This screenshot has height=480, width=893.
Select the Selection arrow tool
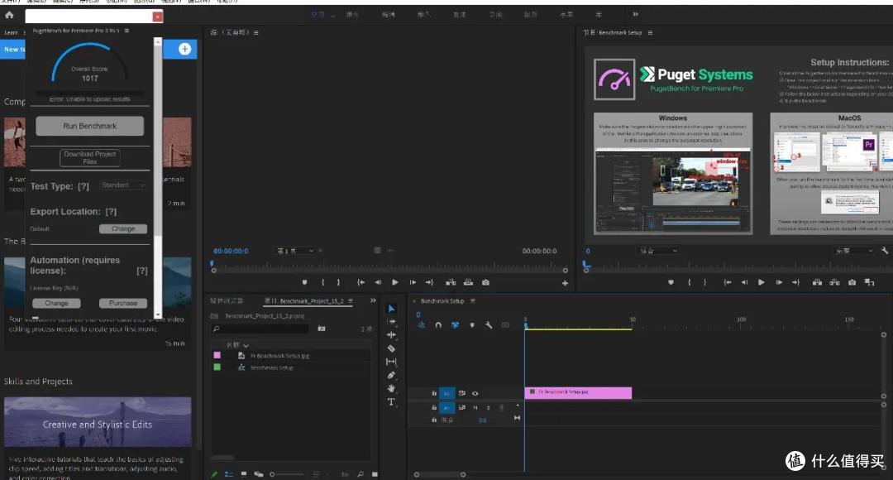click(391, 309)
